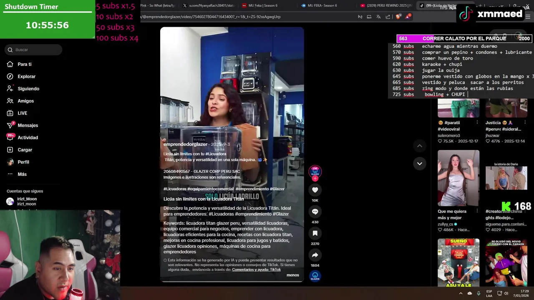Screen dimensions: 534x300
Task: Click the #Glazer hashtag in tag row
Action: [x=277, y=189]
